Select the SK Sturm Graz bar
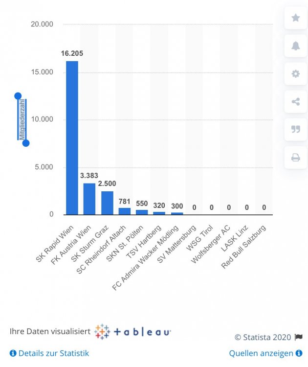Image resolution: width=308 pixels, height=367 pixels. 107,203
